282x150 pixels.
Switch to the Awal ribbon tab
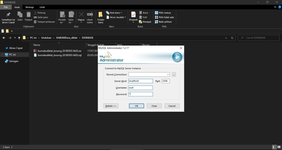(17, 7)
